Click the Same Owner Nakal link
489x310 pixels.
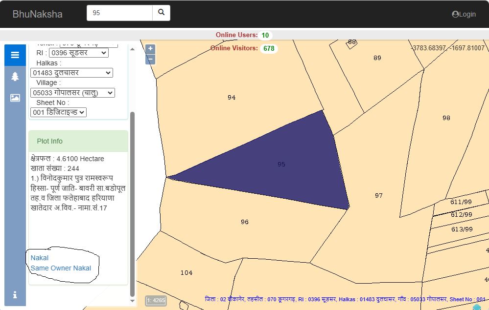pyautogui.click(x=61, y=268)
